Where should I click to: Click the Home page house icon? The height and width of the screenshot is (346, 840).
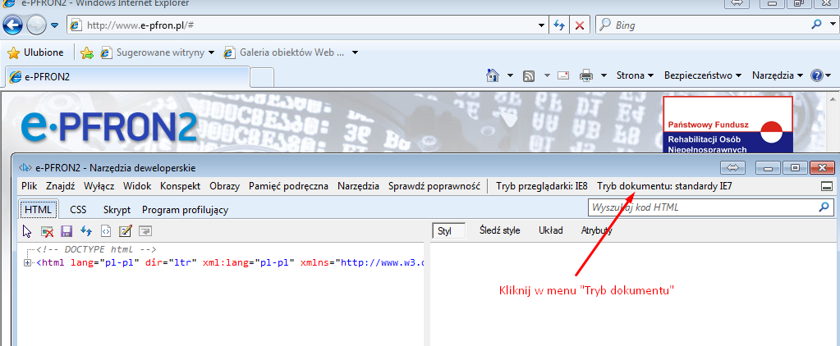click(x=493, y=75)
